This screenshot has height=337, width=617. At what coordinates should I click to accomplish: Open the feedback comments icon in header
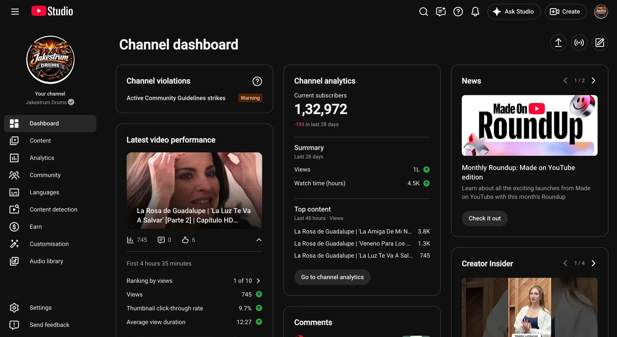point(441,12)
